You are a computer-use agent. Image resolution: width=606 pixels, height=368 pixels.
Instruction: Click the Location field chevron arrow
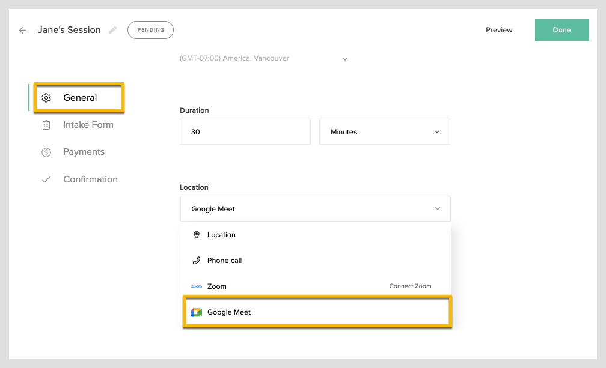click(x=438, y=209)
